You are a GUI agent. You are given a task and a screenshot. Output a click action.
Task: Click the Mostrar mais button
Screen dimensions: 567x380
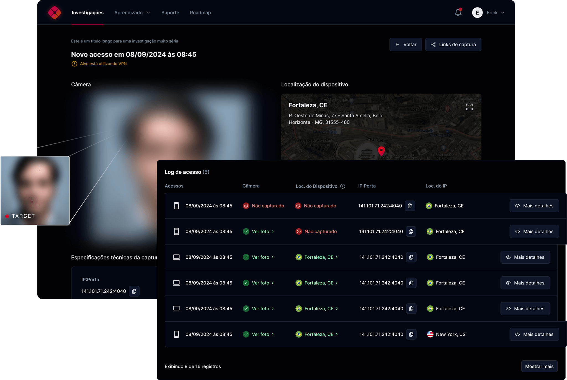click(539, 366)
